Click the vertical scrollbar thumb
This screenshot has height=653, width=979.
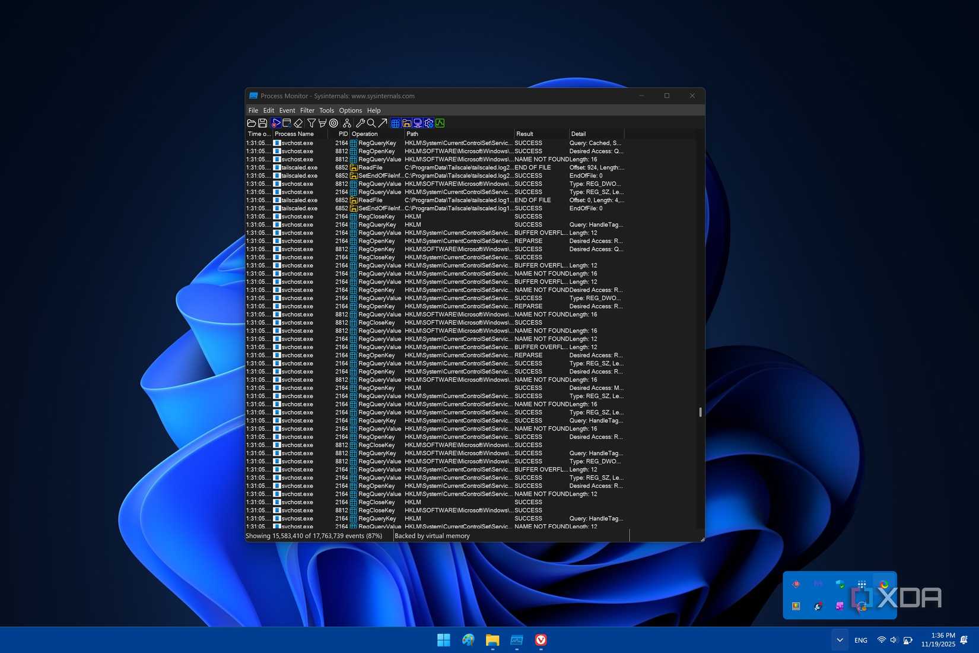700,413
